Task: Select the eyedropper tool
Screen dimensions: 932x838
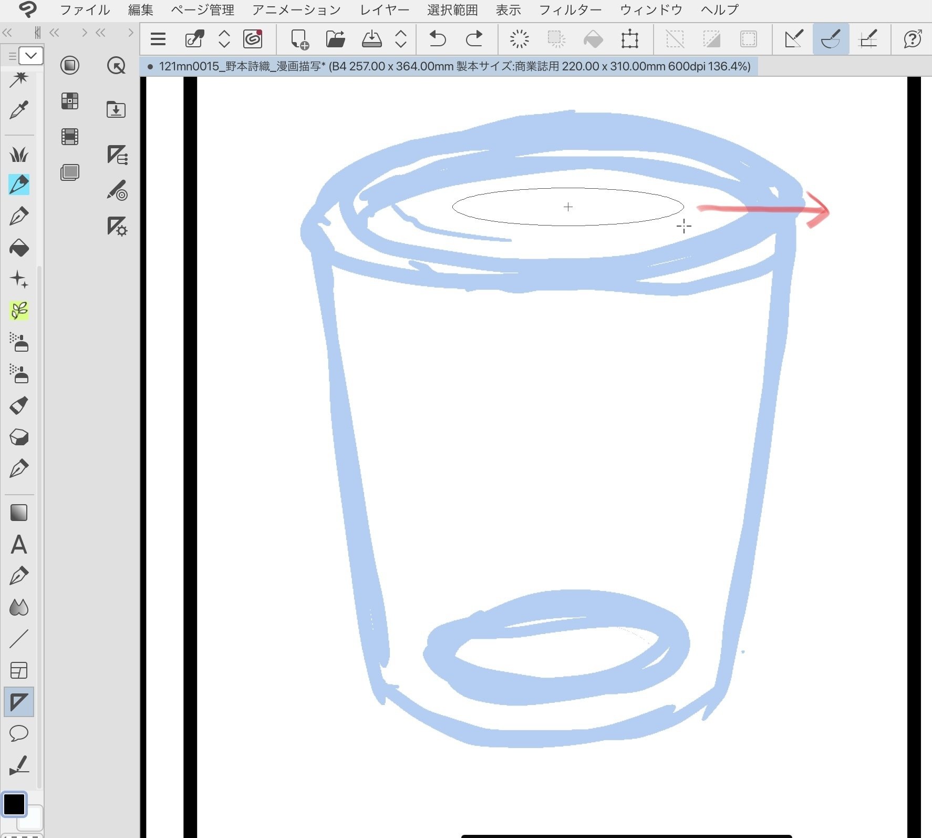Action: click(19, 110)
